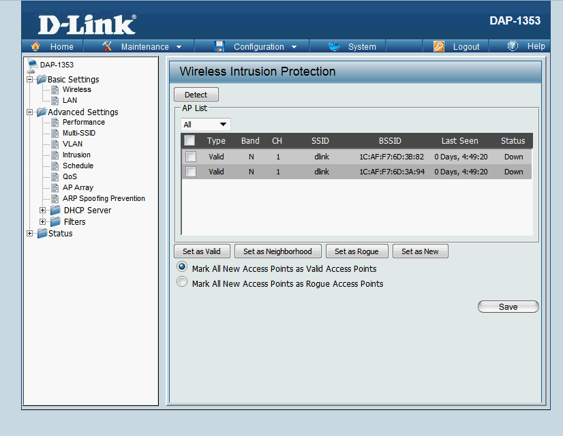Click the LAN page icon
Viewport: 563px width, 436px height.
(55, 100)
